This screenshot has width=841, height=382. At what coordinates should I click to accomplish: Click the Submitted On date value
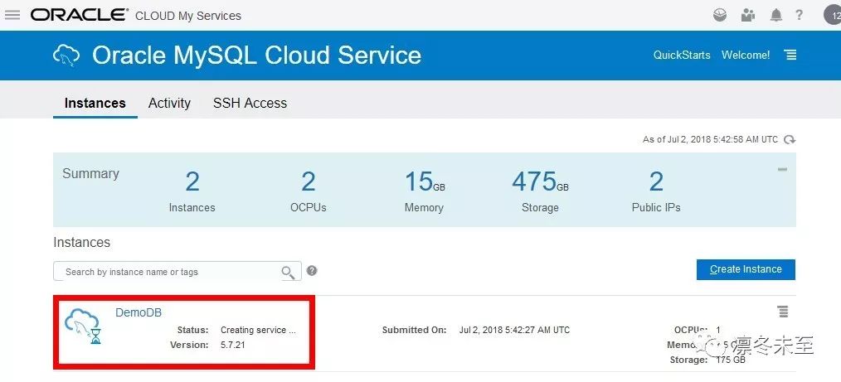(x=514, y=330)
